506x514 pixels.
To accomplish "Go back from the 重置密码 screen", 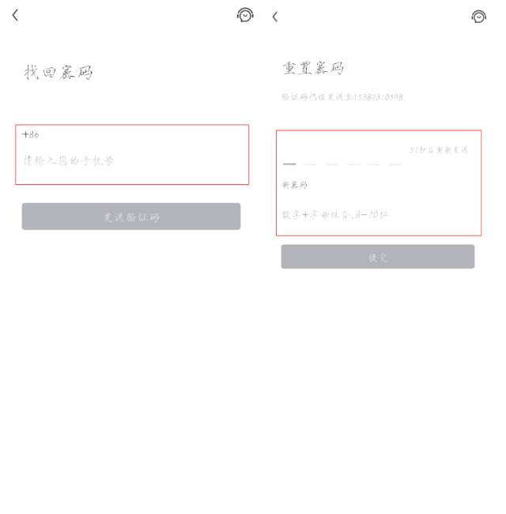I will point(275,17).
